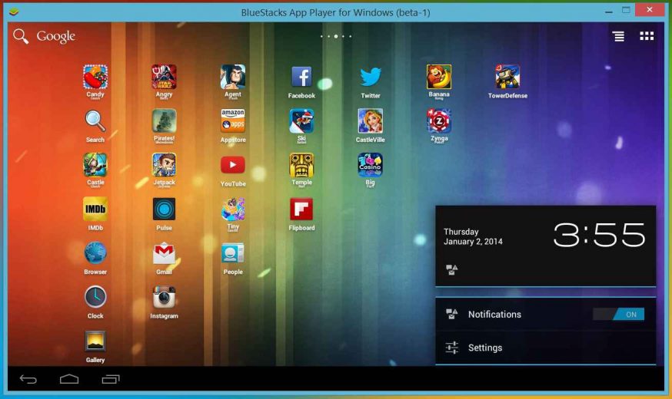Launch the Temple Run game
The image size is (672, 399).
(301, 165)
